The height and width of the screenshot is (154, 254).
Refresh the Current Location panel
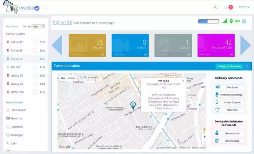point(247,66)
